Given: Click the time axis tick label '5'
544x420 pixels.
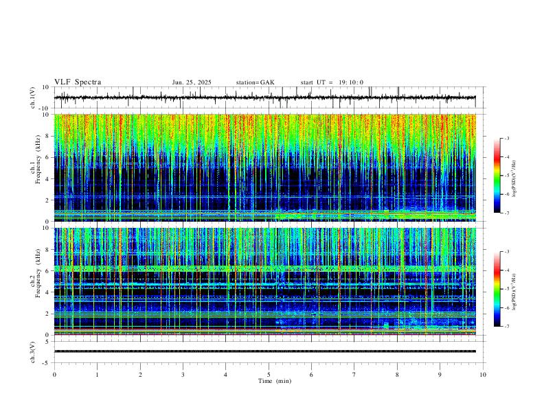Looking at the screenshot, I should pyautogui.click(x=269, y=375).
